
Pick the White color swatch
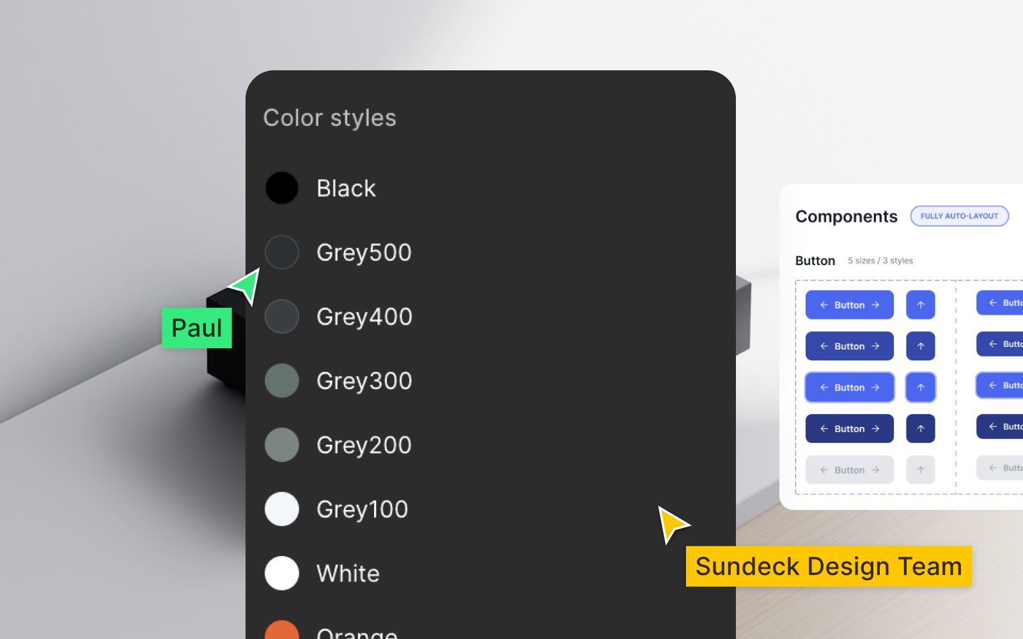pos(282,573)
